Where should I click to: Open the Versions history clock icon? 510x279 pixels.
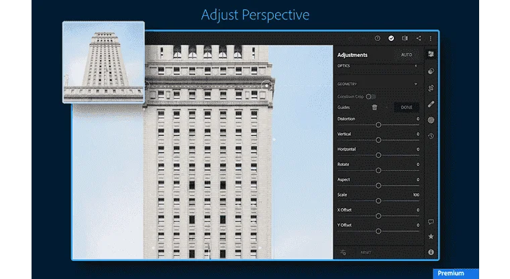pos(431,136)
